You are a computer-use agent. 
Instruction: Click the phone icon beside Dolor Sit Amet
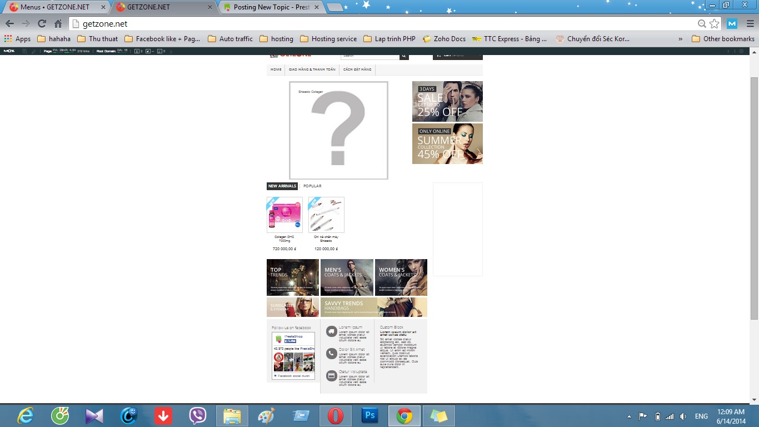pyautogui.click(x=331, y=354)
